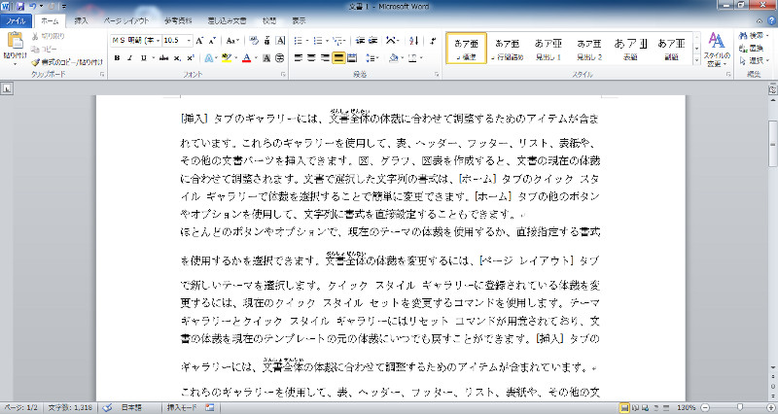The image size is (778, 414).
Task: Open the font size 10.5 dropdown
Action: (x=189, y=41)
